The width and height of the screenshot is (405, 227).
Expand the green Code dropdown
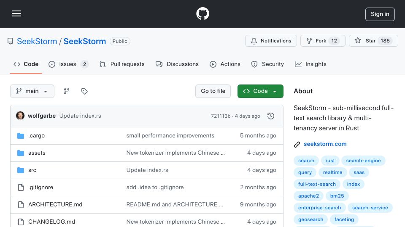(x=260, y=91)
